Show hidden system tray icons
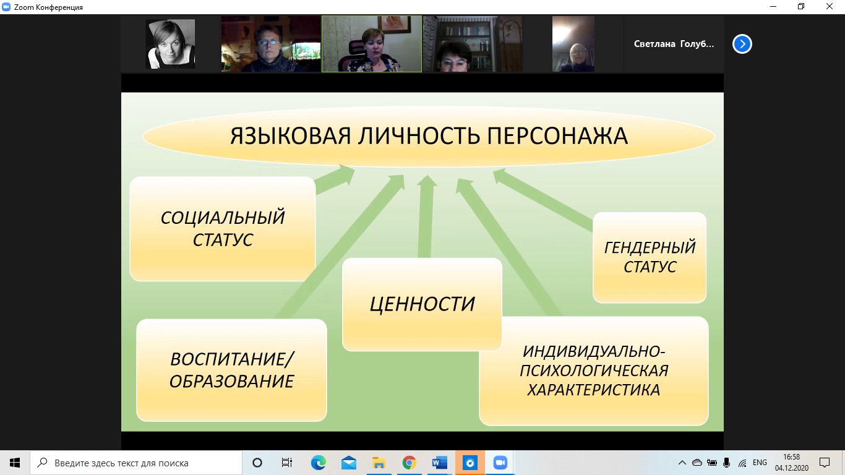845x475 pixels. coord(682,463)
